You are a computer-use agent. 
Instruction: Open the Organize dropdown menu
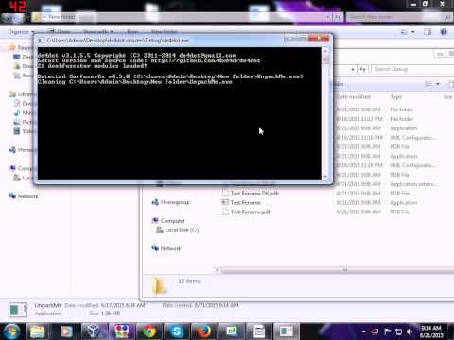[x=21, y=32]
